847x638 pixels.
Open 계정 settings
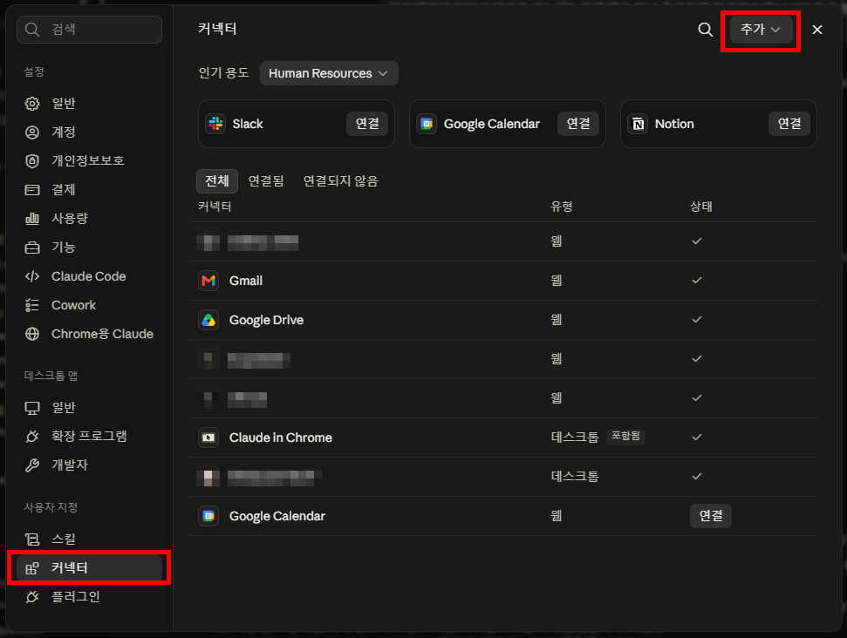click(x=89, y=132)
